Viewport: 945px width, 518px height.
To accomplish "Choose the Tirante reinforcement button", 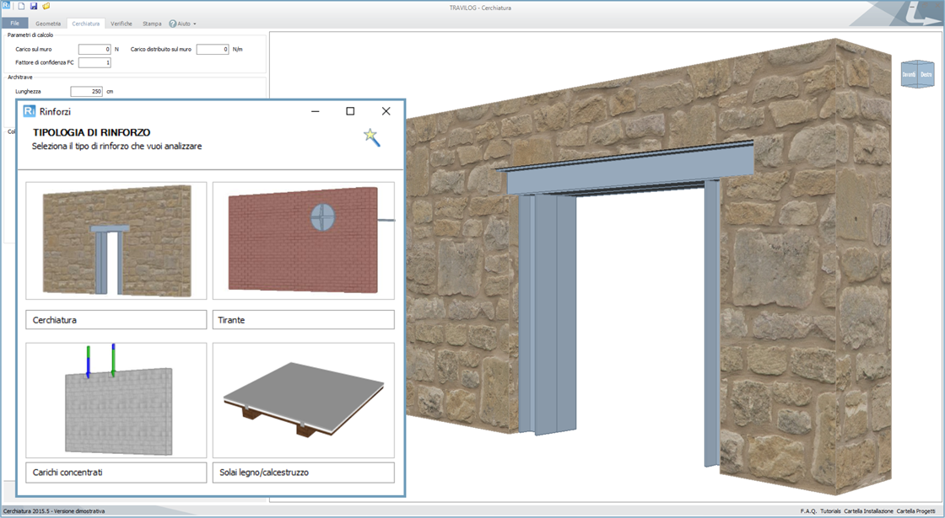I will click(303, 320).
